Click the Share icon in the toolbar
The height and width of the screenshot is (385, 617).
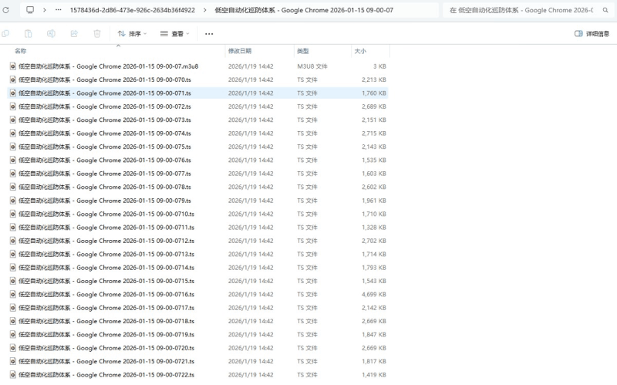pos(74,34)
